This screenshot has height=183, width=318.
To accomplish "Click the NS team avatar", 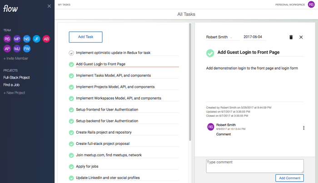I will [27, 39].
